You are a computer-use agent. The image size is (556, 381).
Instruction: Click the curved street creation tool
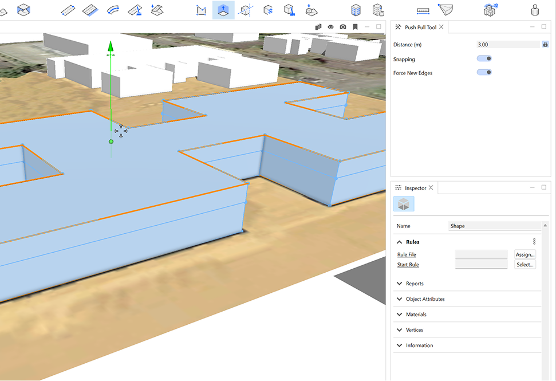click(x=113, y=10)
